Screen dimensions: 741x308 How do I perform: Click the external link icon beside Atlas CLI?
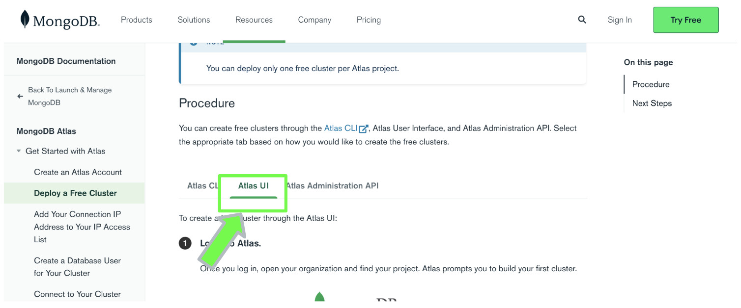pyautogui.click(x=364, y=128)
